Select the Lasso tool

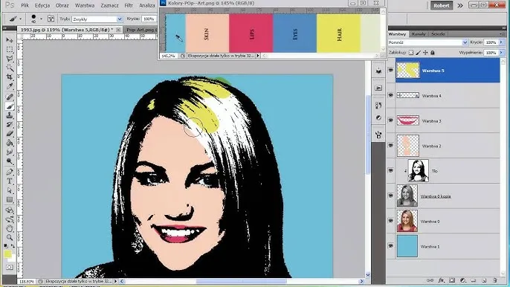point(10,59)
